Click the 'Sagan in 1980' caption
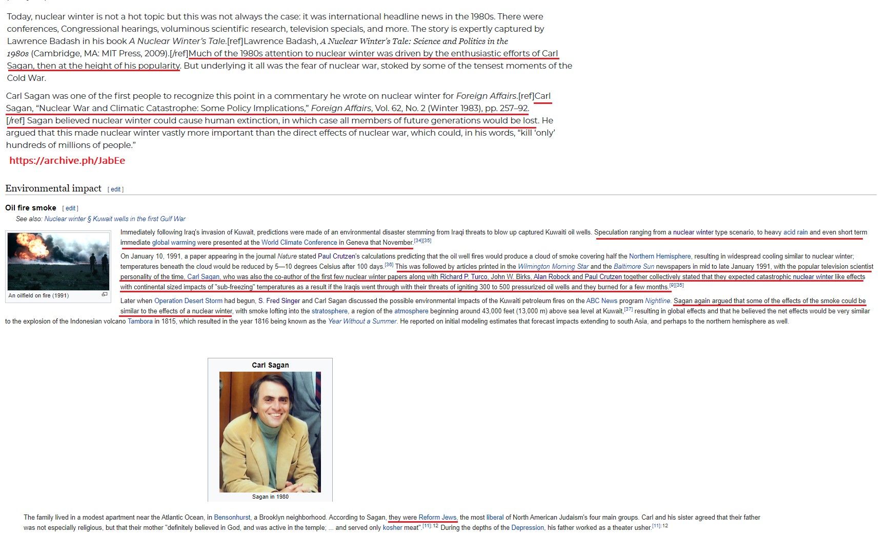The image size is (888, 557). 270,497
